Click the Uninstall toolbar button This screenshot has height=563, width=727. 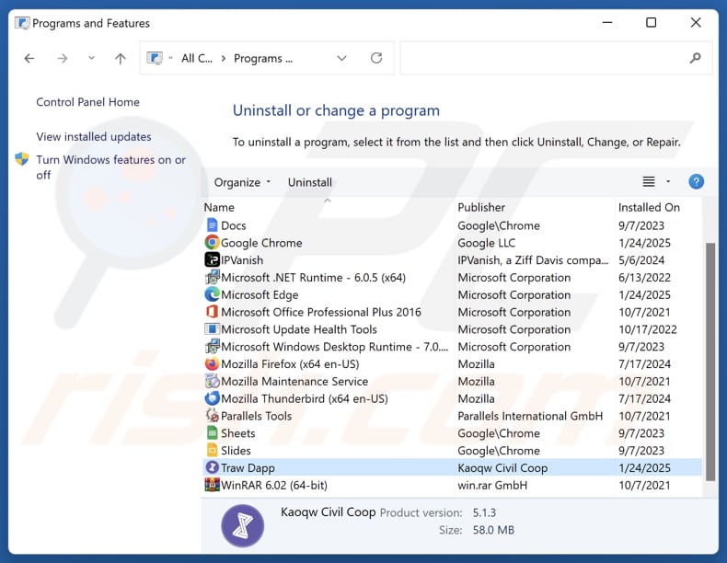(x=310, y=182)
